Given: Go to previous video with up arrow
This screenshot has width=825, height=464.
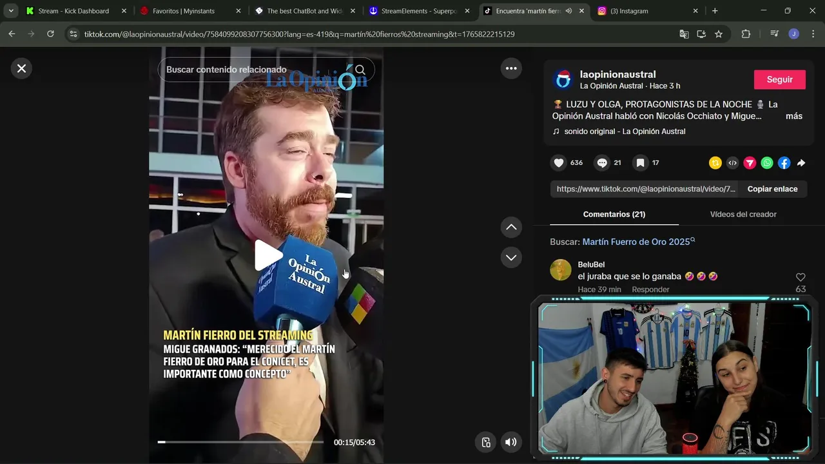Looking at the screenshot, I should pyautogui.click(x=511, y=227).
